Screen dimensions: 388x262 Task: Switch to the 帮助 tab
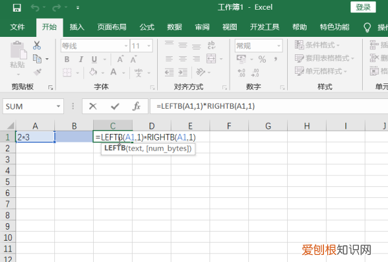(299, 27)
